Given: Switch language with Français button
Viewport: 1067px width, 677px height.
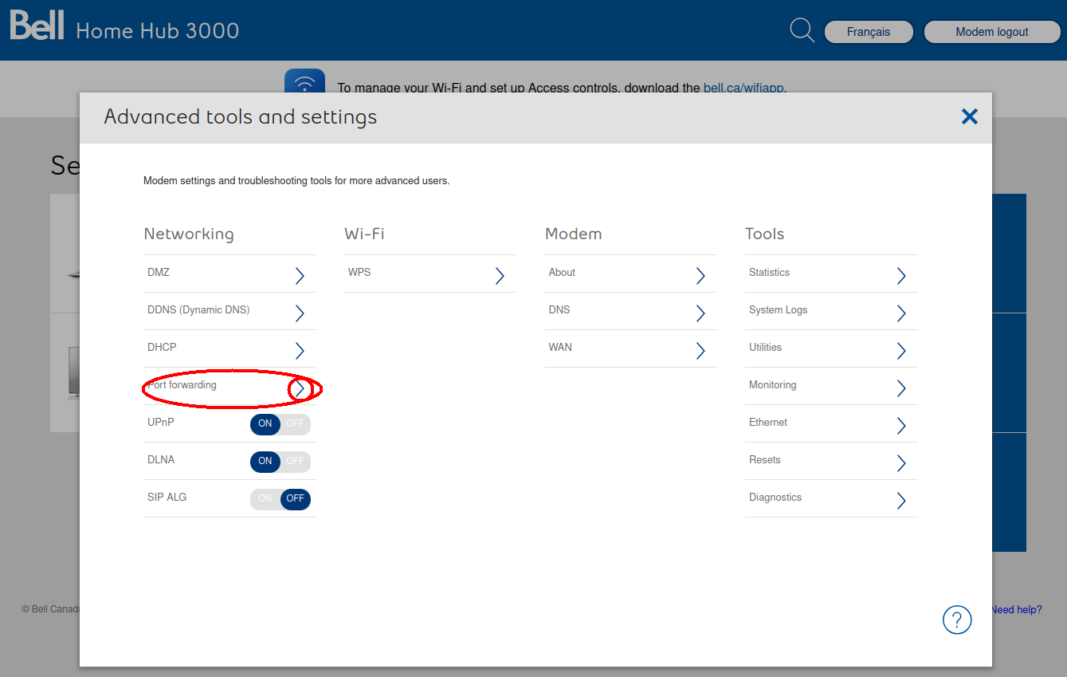Looking at the screenshot, I should (869, 32).
